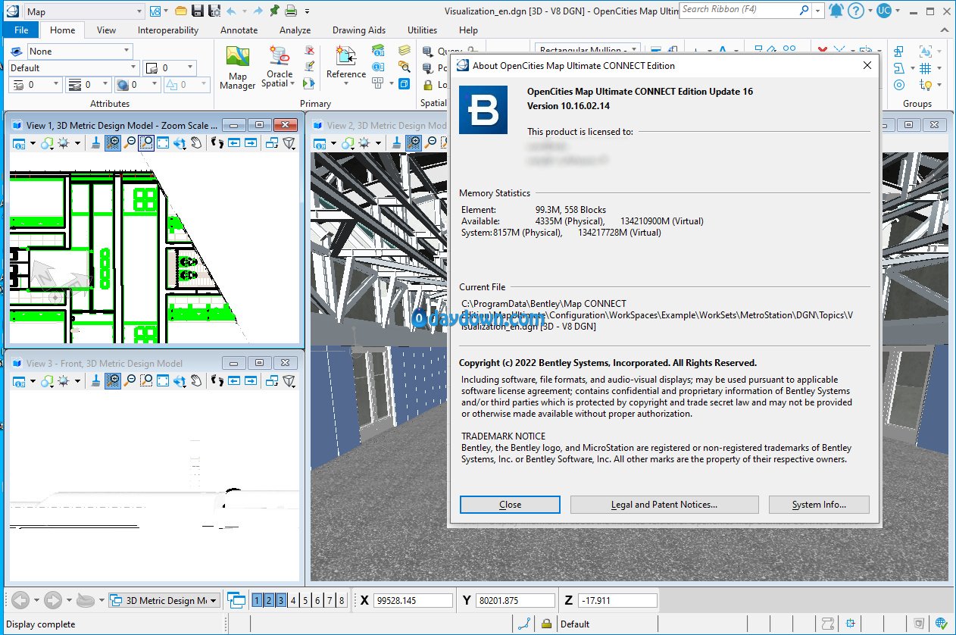This screenshot has height=635, width=956.
Task: Click the Print icon in quick access
Action: (x=290, y=11)
